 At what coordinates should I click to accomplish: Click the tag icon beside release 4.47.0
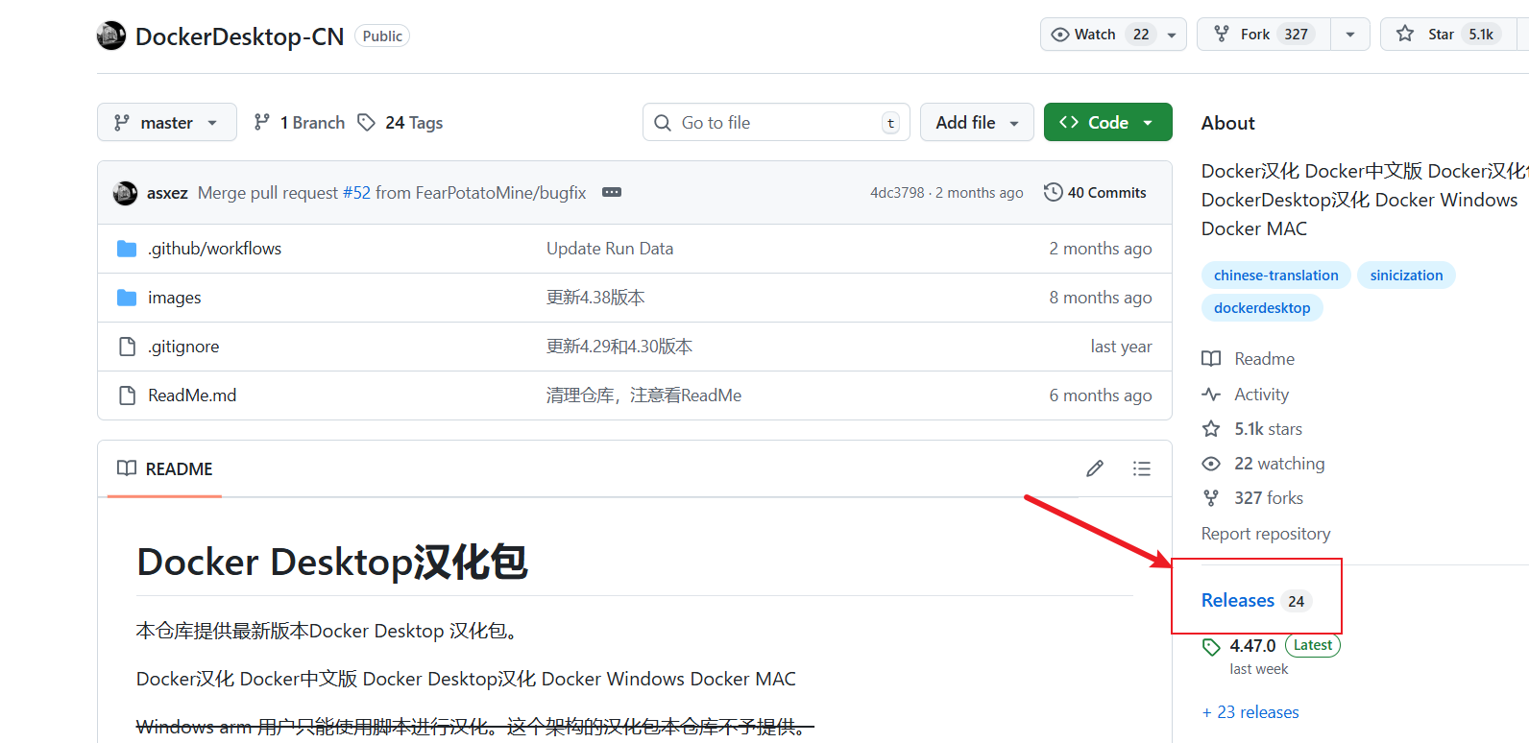point(1211,647)
